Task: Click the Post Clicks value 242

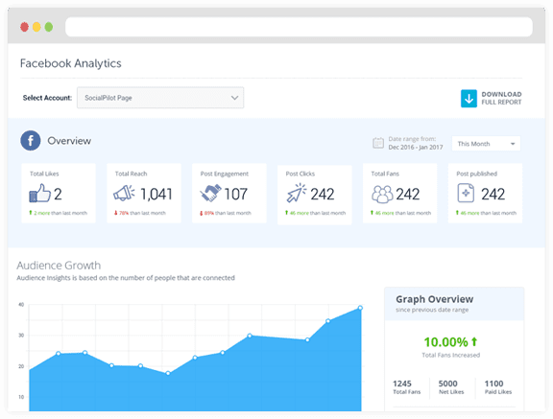Action: click(x=323, y=194)
